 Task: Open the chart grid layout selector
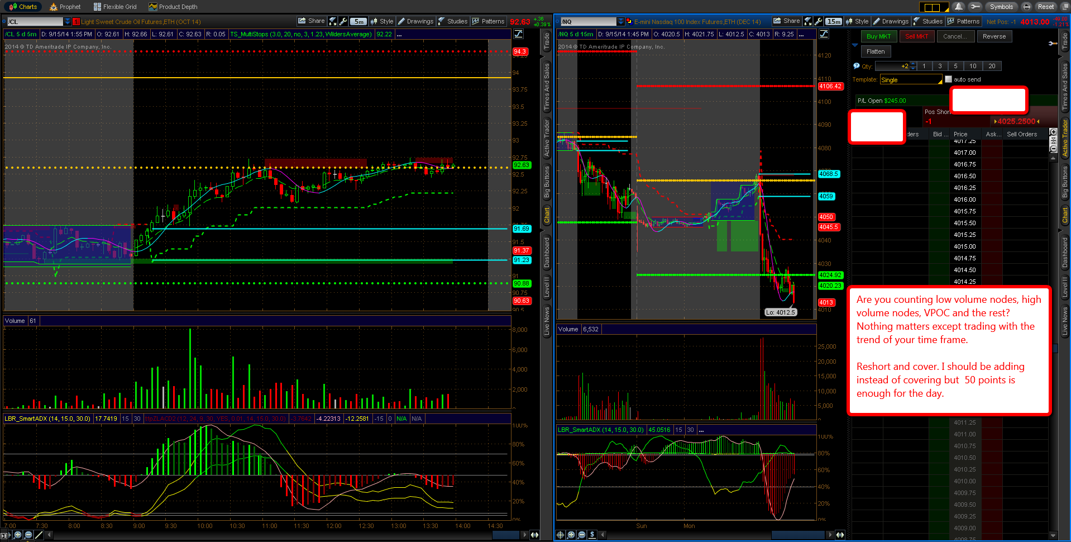pos(934,7)
